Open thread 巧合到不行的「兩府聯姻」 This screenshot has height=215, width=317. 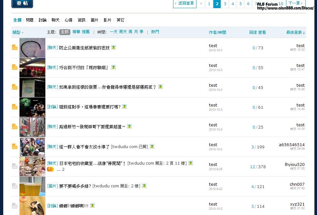(x=84, y=68)
